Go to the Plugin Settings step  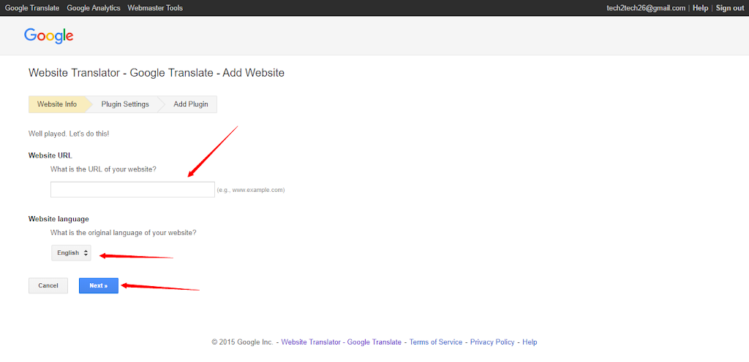pyautogui.click(x=125, y=104)
